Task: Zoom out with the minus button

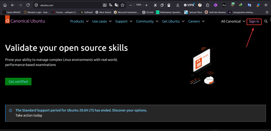Action: pos(131,5)
